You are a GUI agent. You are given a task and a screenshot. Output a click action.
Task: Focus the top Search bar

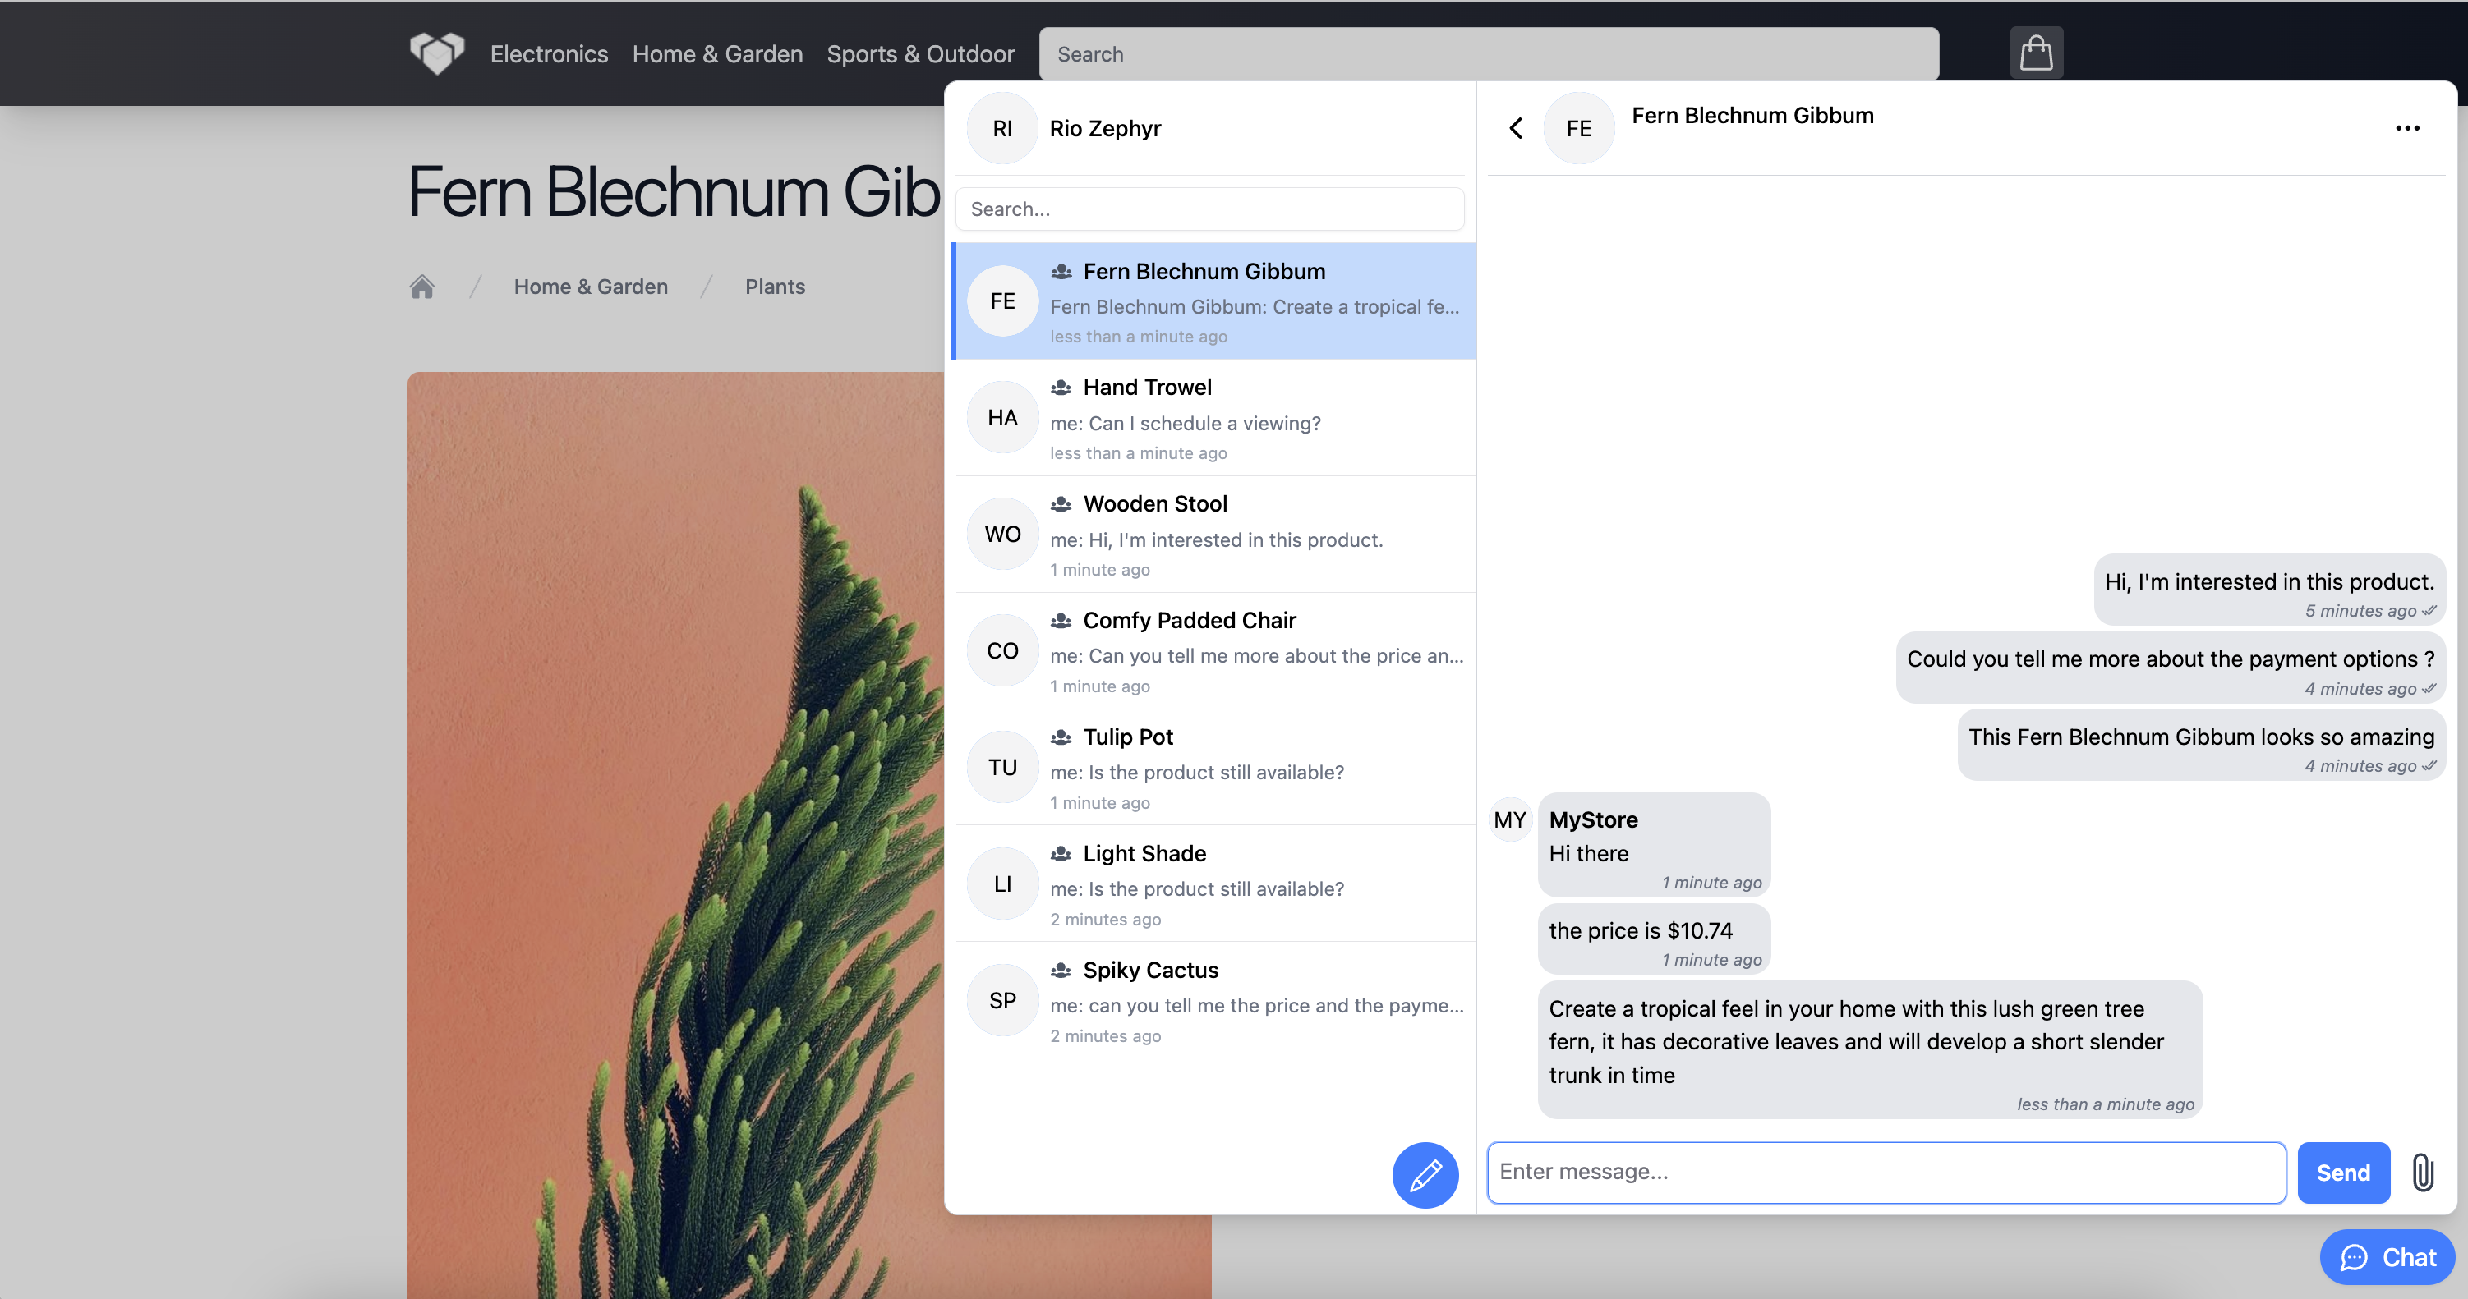(1489, 53)
